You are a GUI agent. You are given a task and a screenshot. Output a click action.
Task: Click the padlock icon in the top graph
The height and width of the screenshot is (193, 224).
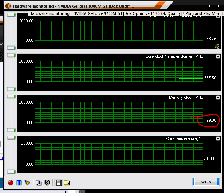217,46
